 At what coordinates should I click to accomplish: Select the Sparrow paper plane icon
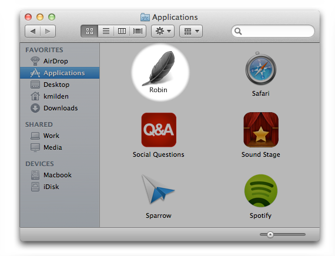pos(158,189)
